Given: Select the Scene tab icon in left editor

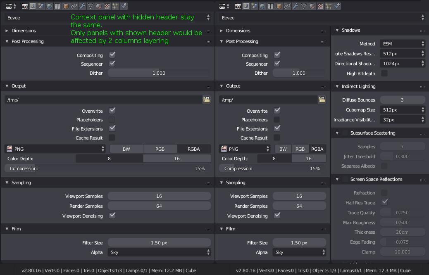Looking at the screenshot, I should [41, 6].
